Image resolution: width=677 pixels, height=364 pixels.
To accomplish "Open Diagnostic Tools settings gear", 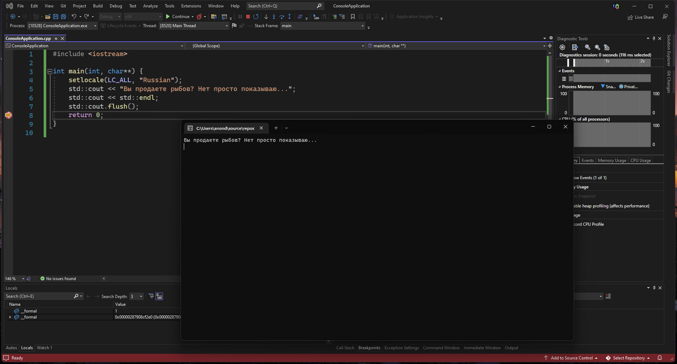I will tap(562, 47).
